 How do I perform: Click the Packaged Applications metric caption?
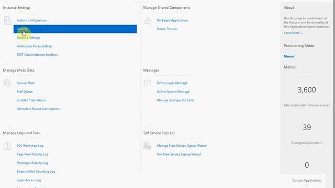pos(307,143)
